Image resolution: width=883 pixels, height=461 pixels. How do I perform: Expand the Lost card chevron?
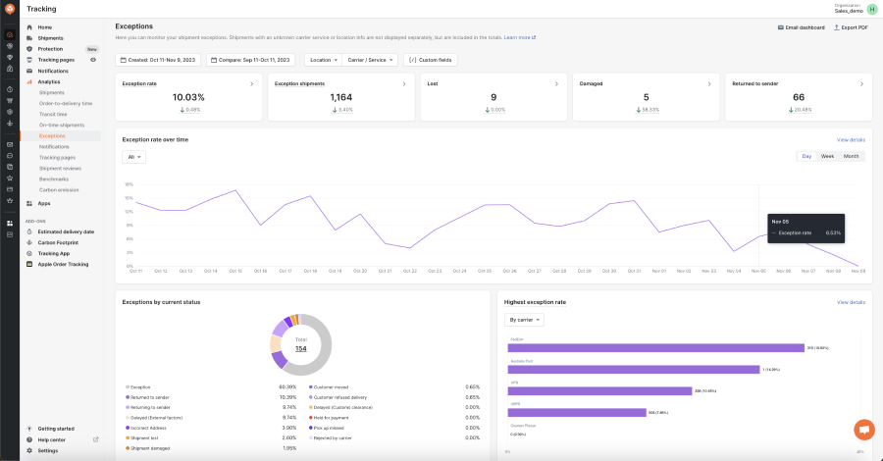(x=556, y=84)
